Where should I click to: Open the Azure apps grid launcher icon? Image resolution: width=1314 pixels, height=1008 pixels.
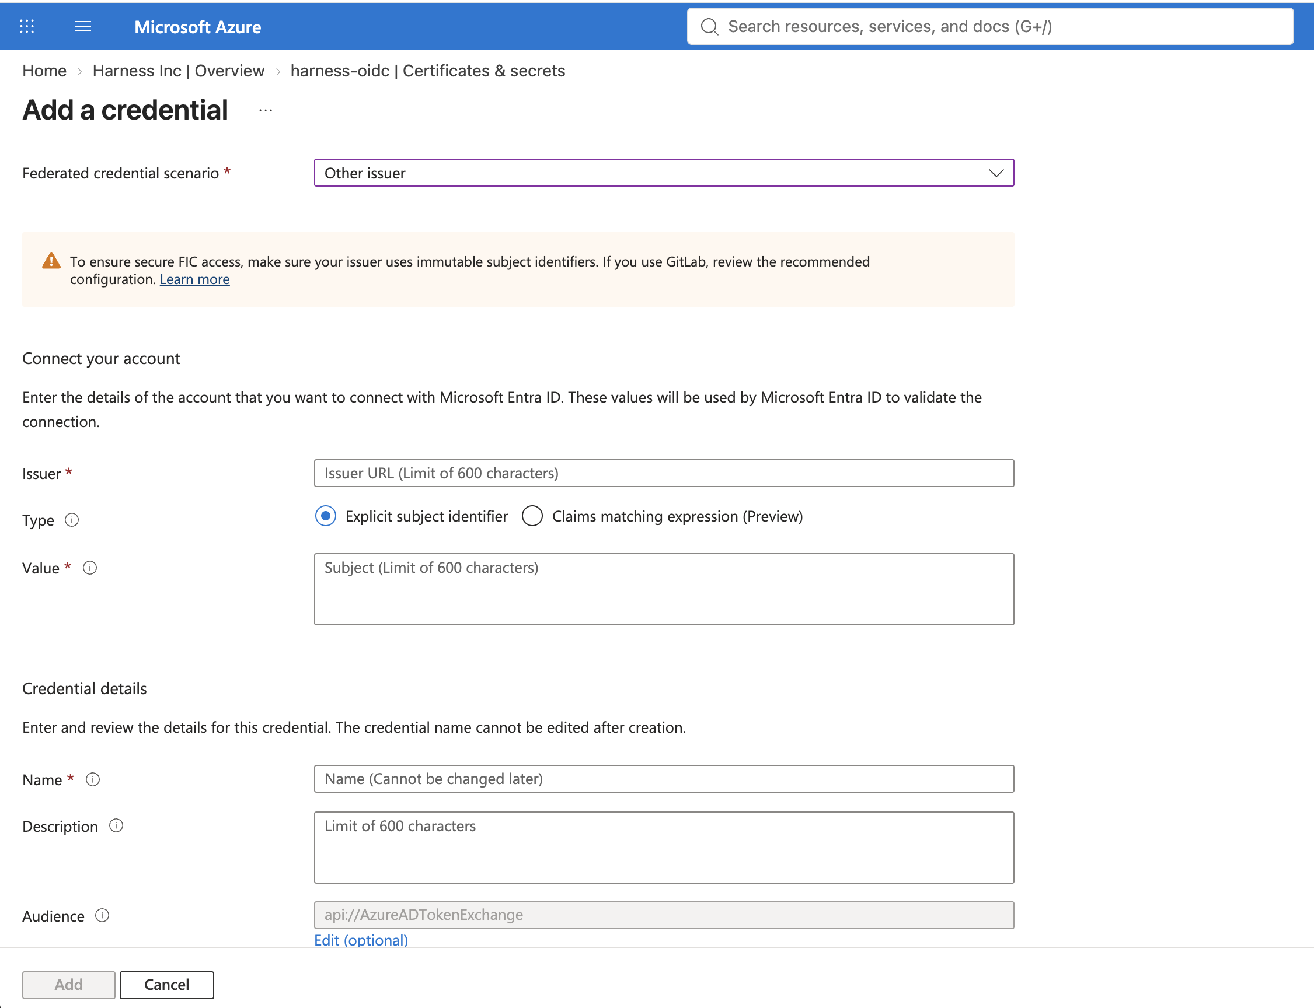(27, 26)
